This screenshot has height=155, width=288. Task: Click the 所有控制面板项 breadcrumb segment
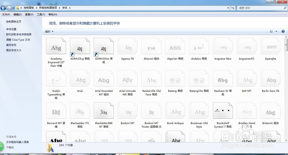coord(48,8)
